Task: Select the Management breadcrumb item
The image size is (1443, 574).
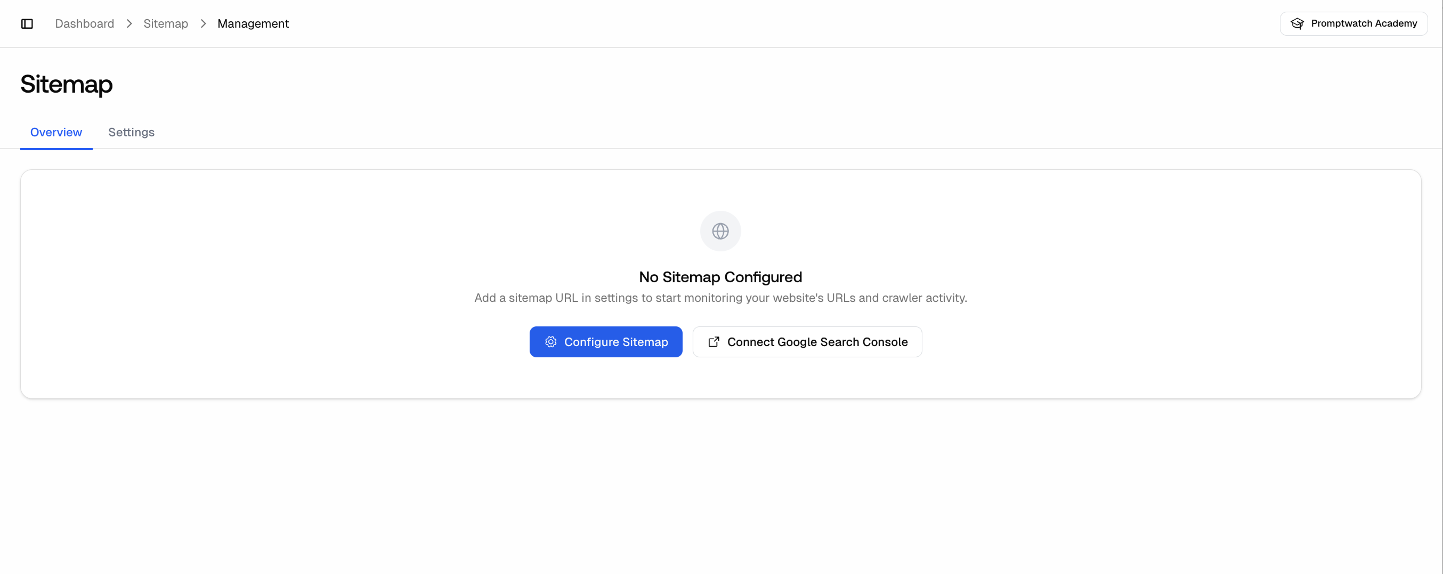Action: (x=253, y=23)
